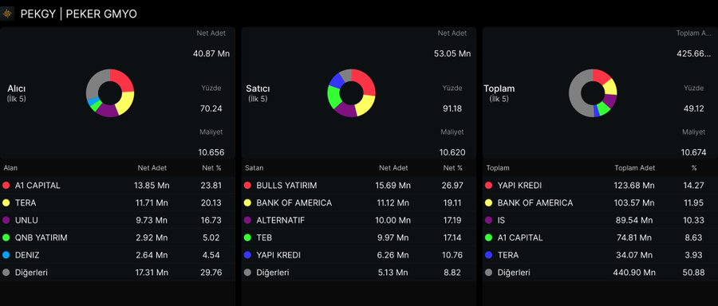Click the Toplam donut chart
This screenshot has height=306, width=718.
click(593, 93)
